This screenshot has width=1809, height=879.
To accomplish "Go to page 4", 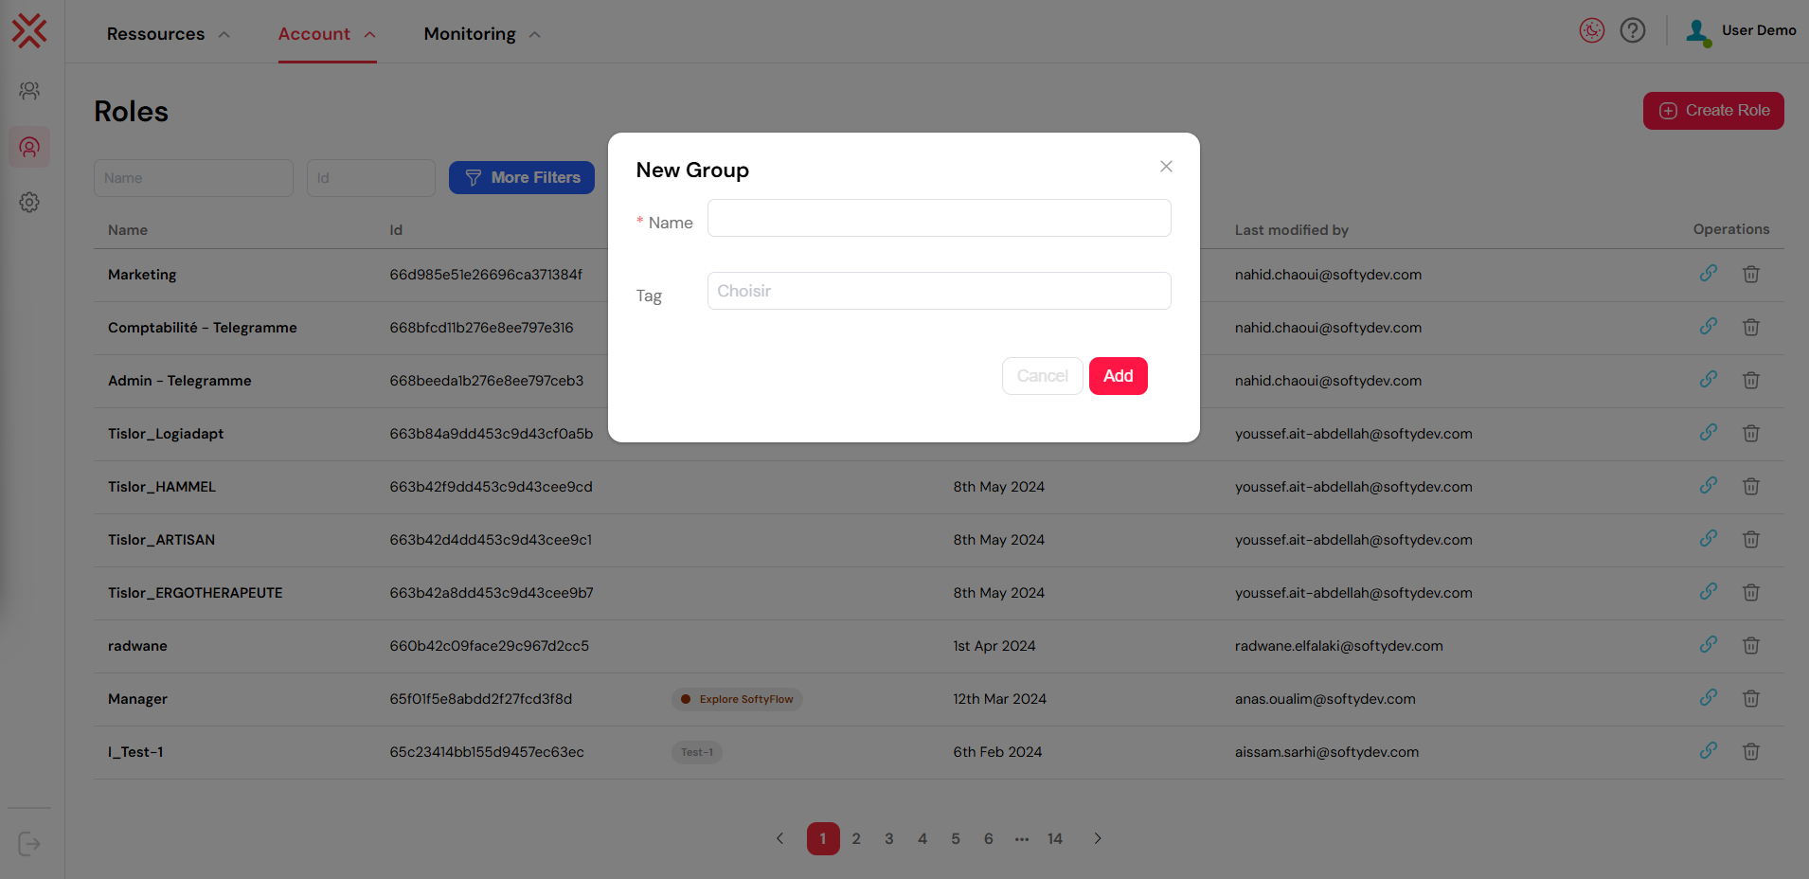I will click(922, 838).
